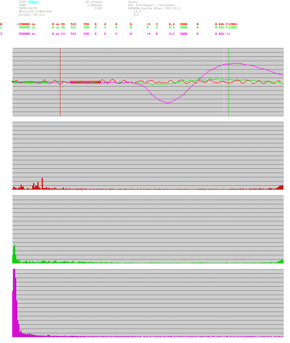290x343 pixels.
Task: Click the cyan '(blue)' system label
Action: (x=33, y=2)
